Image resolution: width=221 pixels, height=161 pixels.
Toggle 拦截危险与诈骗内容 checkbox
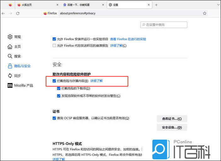click(54, 81)
